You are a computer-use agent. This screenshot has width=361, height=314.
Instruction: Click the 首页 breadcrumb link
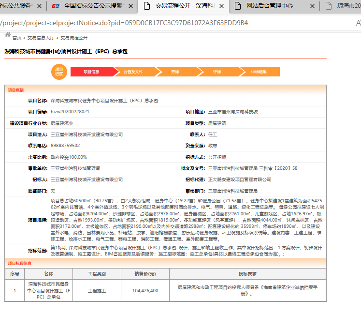pos(17,37)
